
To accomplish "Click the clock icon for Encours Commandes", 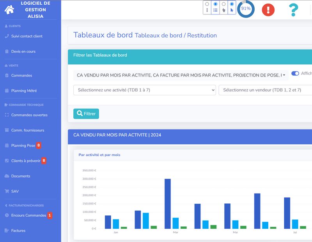I will click(7, 215).
